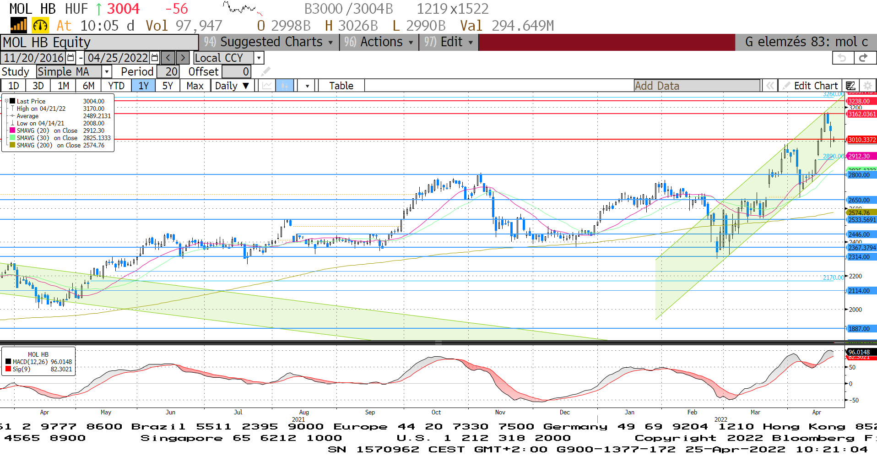Click the 3162.0361 red price level label
This screenshot has width=877, height=473.
[861, 114]
